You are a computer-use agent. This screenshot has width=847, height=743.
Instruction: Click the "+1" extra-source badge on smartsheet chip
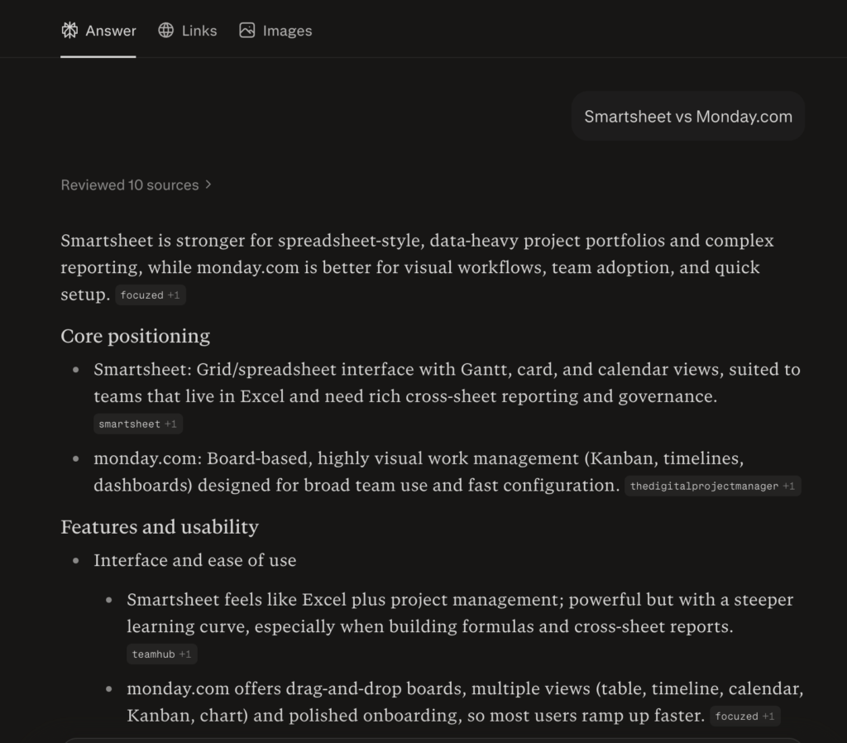coord(170,424)
